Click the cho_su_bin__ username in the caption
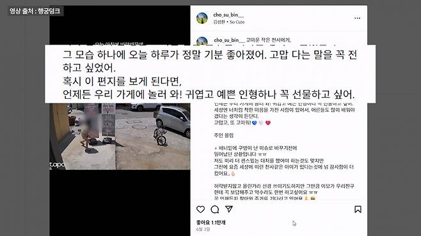This screenshot has height=236, width=421. pos(229,40)
